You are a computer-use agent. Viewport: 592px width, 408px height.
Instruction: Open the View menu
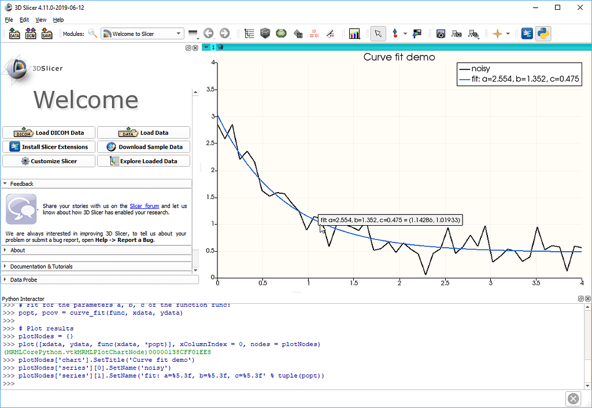coord(40,19)
